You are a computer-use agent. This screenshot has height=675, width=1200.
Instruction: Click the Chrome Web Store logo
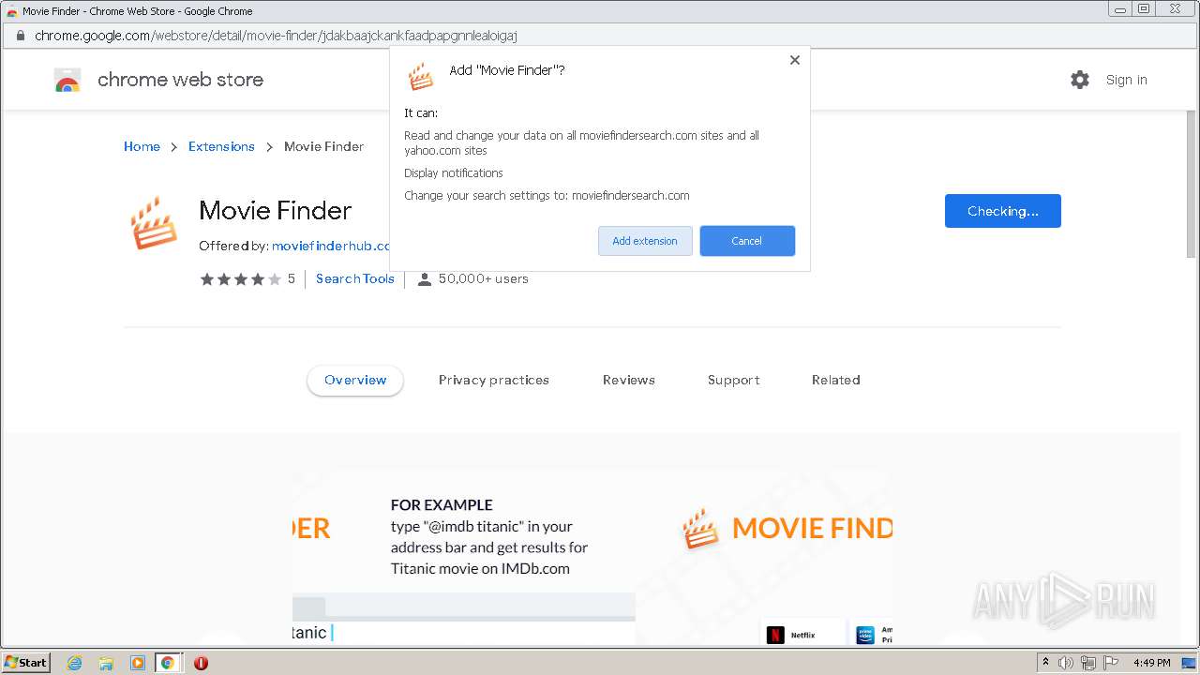[67, 80]
